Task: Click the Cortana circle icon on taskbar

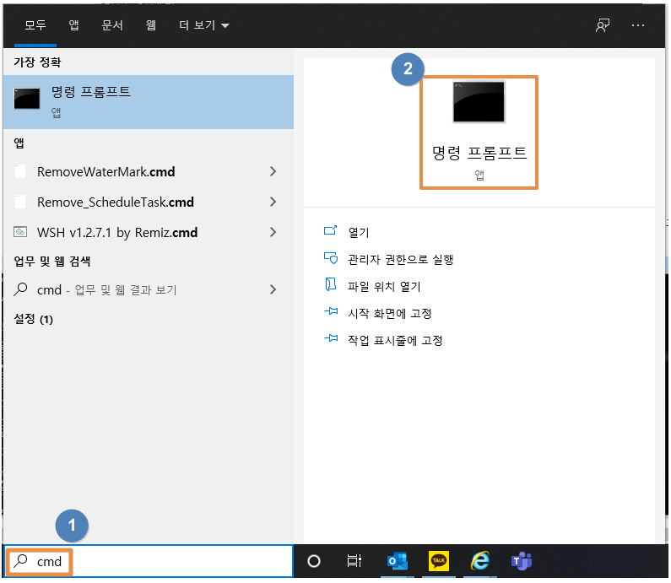Action: [x=314, y=561]
